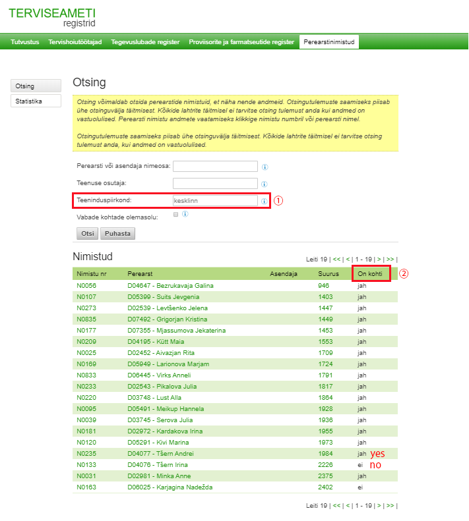Click info icon next to Teeninduspiirkond field

(x=264, y=202)
